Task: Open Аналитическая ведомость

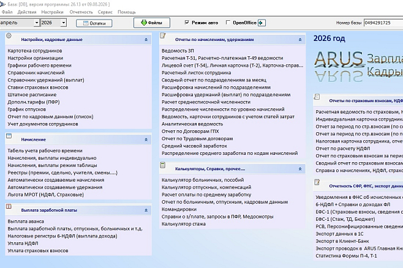Action: tap(192, 124)
